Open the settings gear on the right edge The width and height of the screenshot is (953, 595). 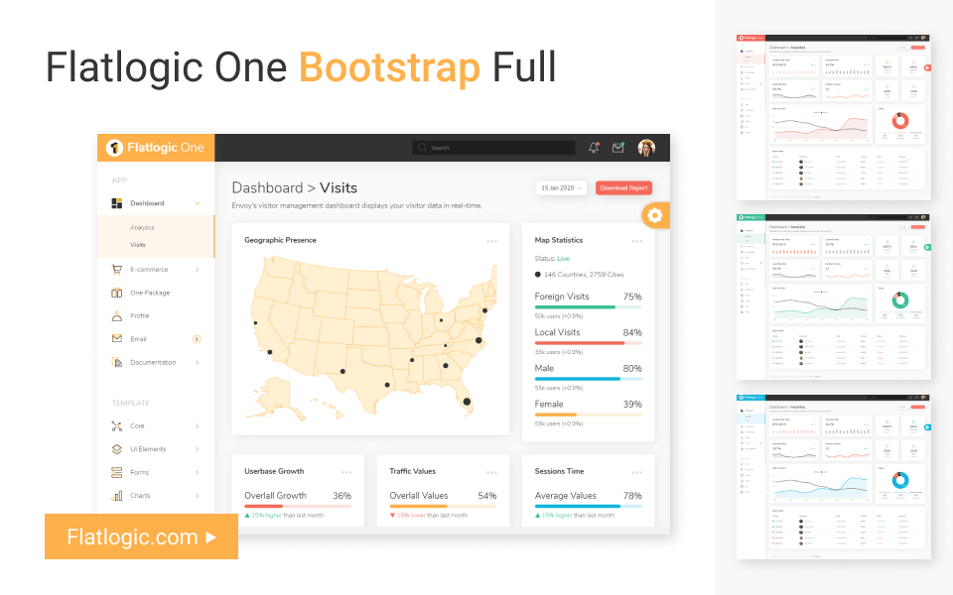(655, 215)
